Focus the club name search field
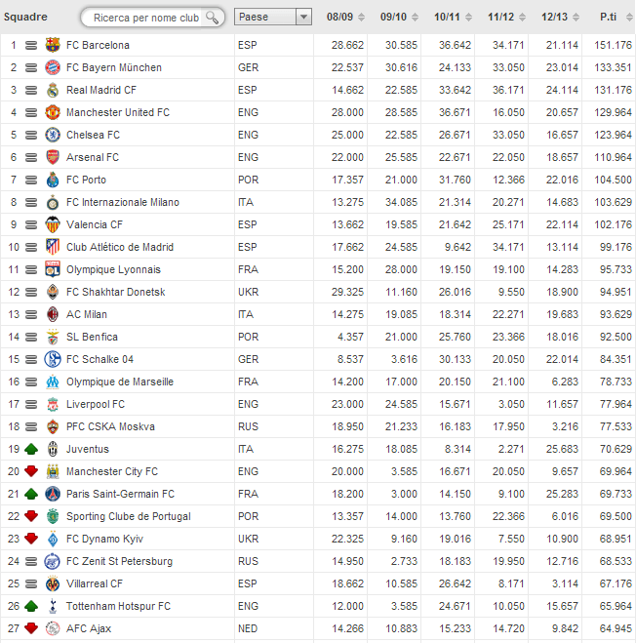 [144, 18]
